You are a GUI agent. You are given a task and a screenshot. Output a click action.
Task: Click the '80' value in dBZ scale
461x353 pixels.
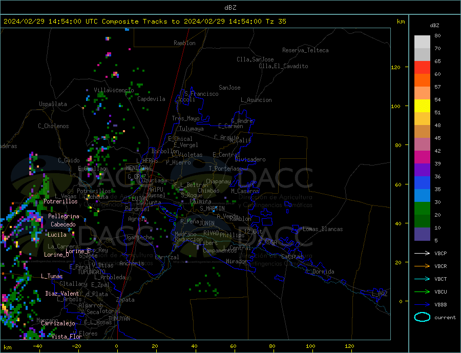[x=437, y=35]
